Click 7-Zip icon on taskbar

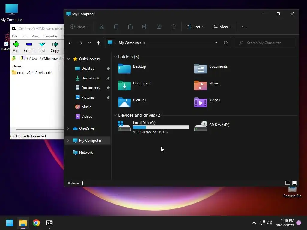[x=49, y=223]
